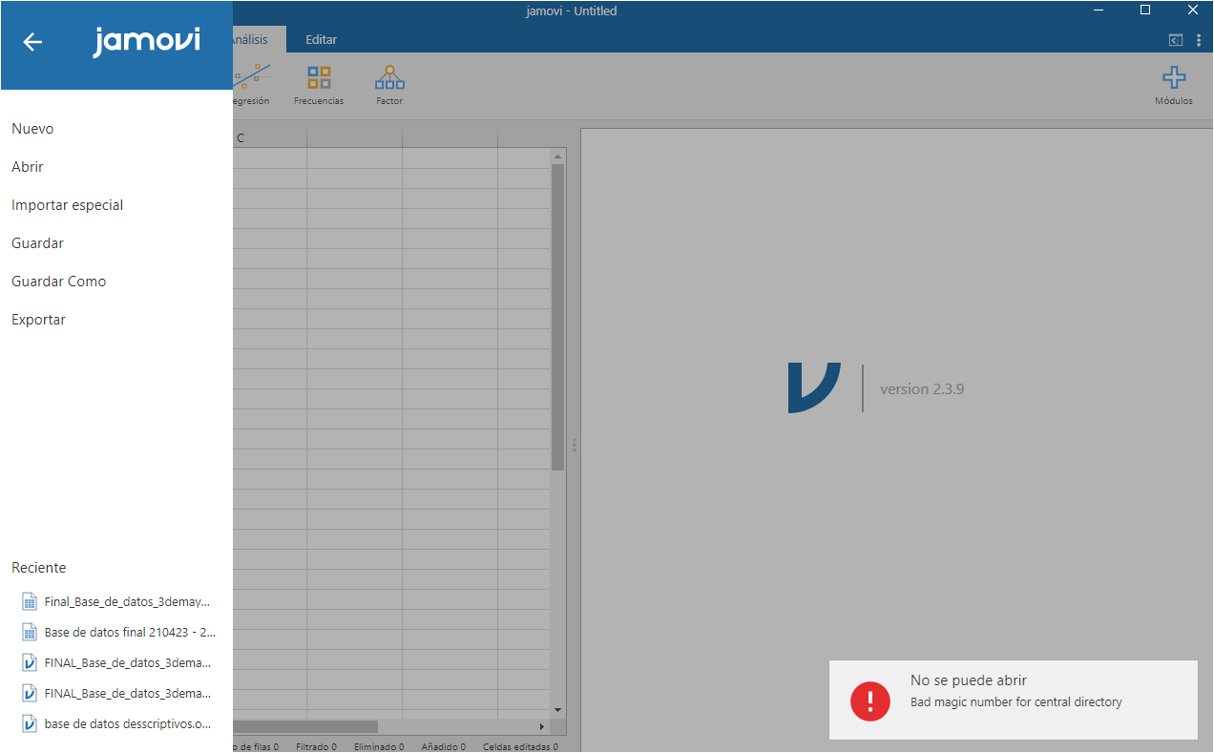Close the file menu with the back arrow
This screenshot has height=753, width=1214.
pos(32,42)
